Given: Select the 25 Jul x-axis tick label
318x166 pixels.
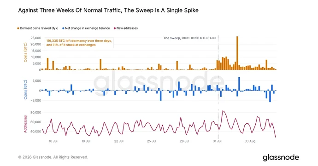Looking at the screenshot, I should coord(152,141).
